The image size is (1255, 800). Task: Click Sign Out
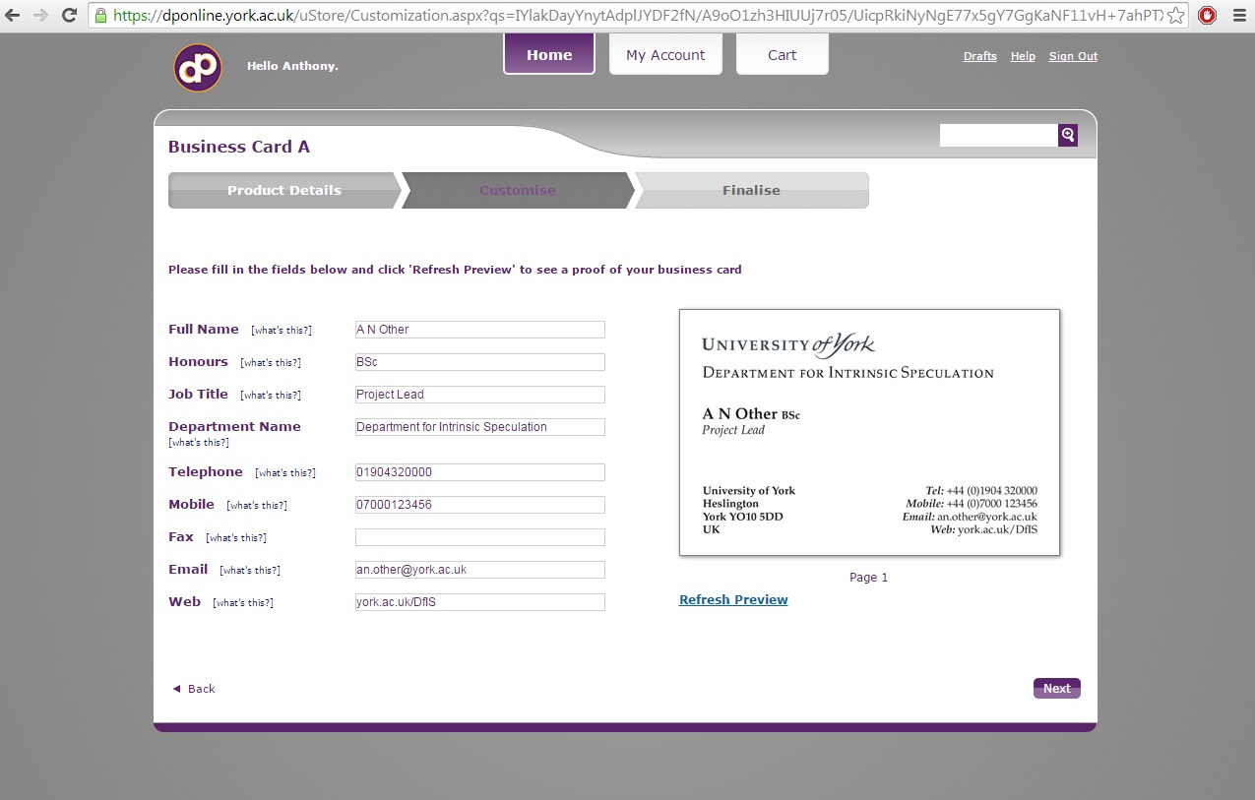point(1073,56)
